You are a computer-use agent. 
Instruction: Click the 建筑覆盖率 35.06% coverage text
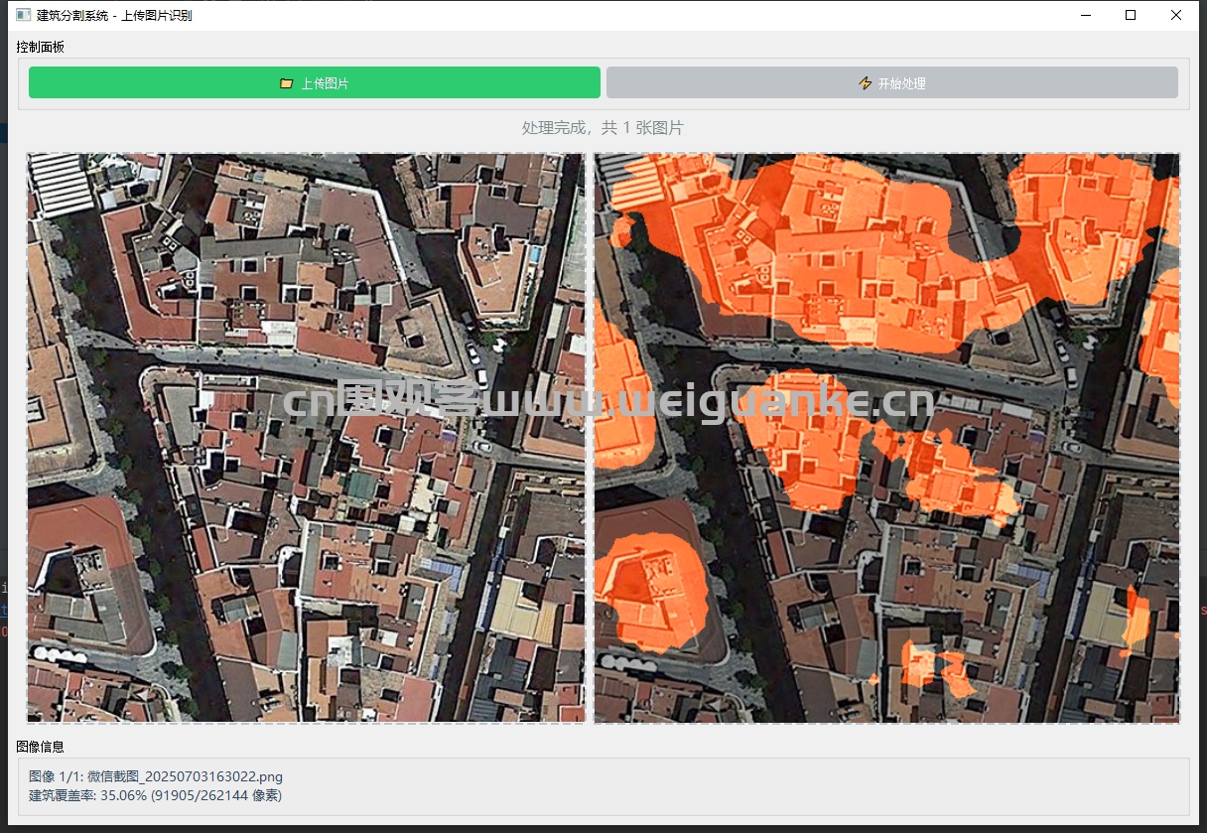155,795
